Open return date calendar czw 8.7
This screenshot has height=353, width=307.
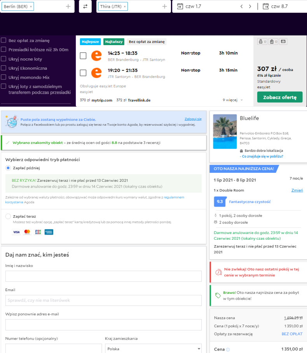click(275, 6)
